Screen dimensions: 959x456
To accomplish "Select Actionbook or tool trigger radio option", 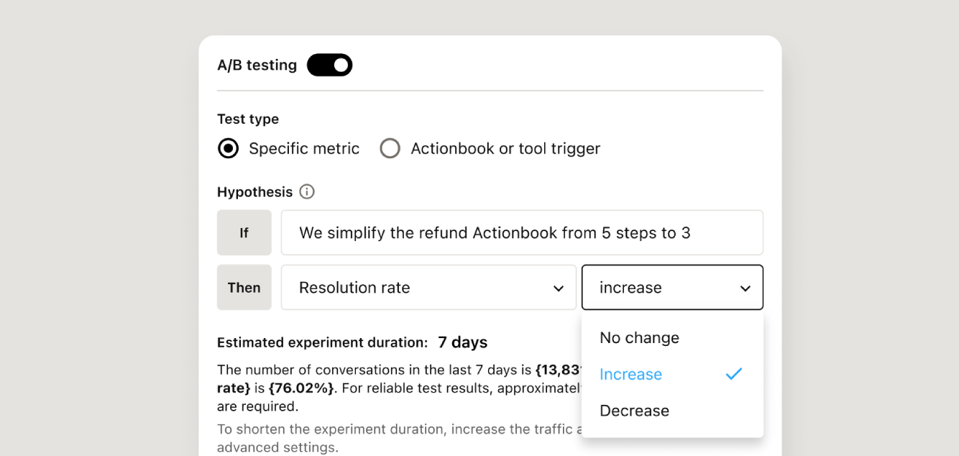I will tap(390, 148).
